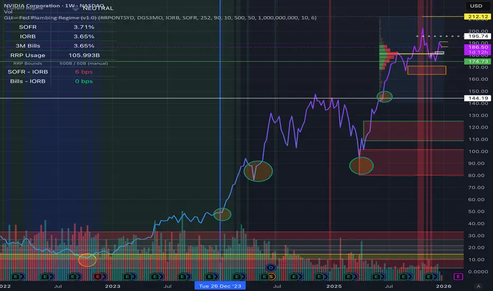Click the 100.00 price axis label
493x291 pixels.
(x=478, y=151)
